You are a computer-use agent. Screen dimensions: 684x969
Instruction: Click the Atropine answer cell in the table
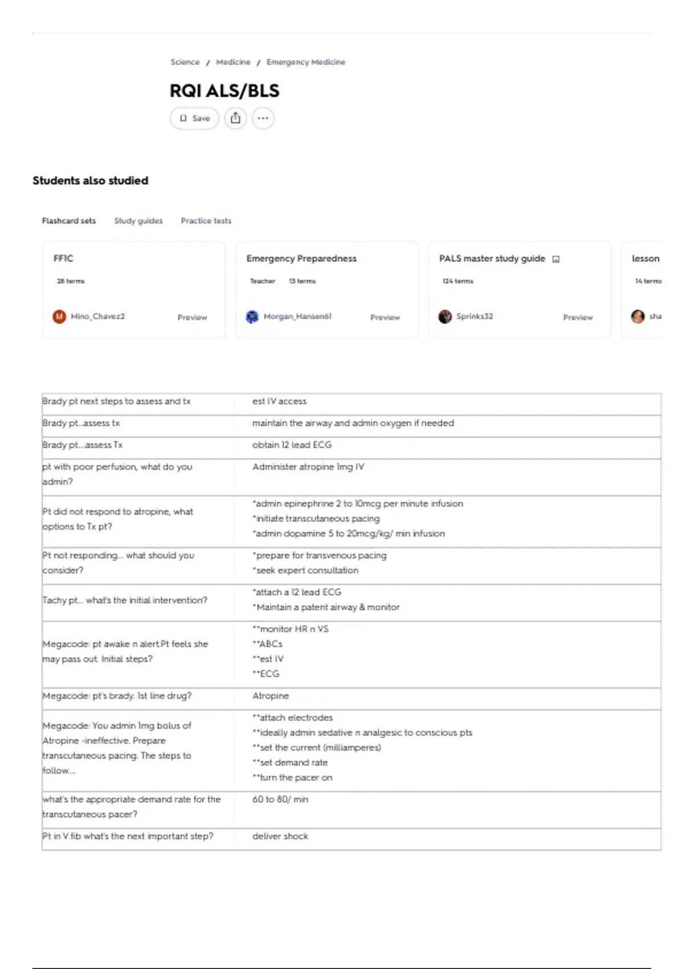447,696
